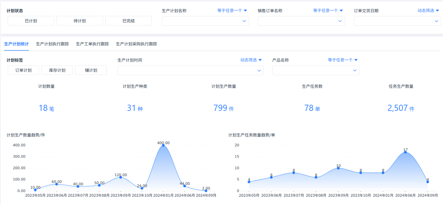Select the 辅计划 tag button

(91, 70)
